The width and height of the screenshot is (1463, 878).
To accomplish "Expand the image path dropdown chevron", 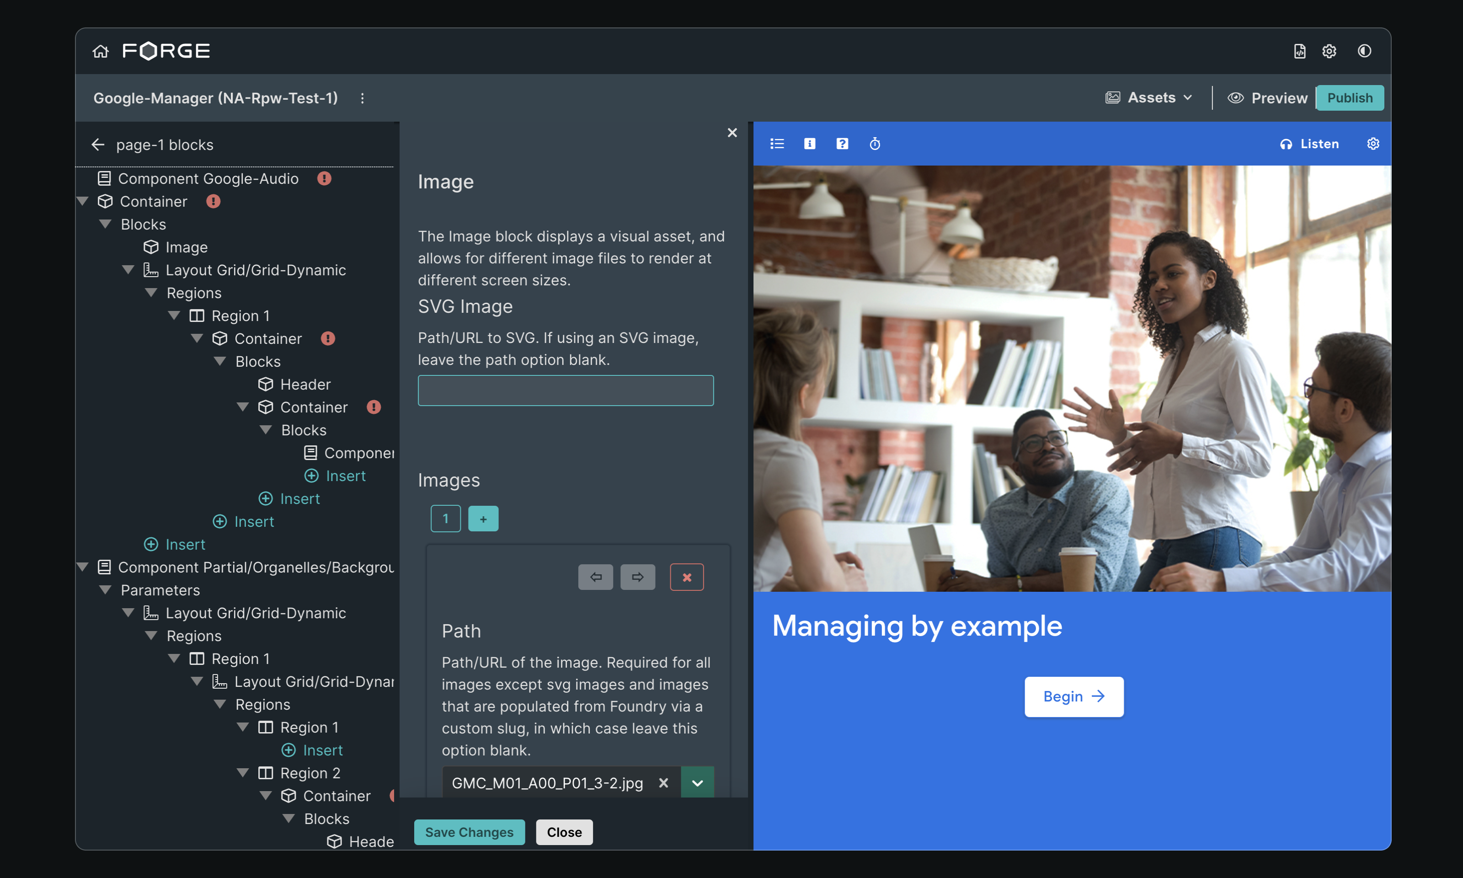I will (697, 783).
